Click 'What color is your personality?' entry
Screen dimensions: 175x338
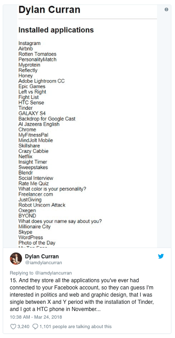[52, 189]
